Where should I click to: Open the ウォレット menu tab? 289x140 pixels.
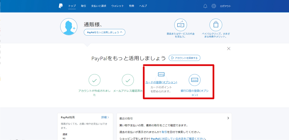(118, 6)
